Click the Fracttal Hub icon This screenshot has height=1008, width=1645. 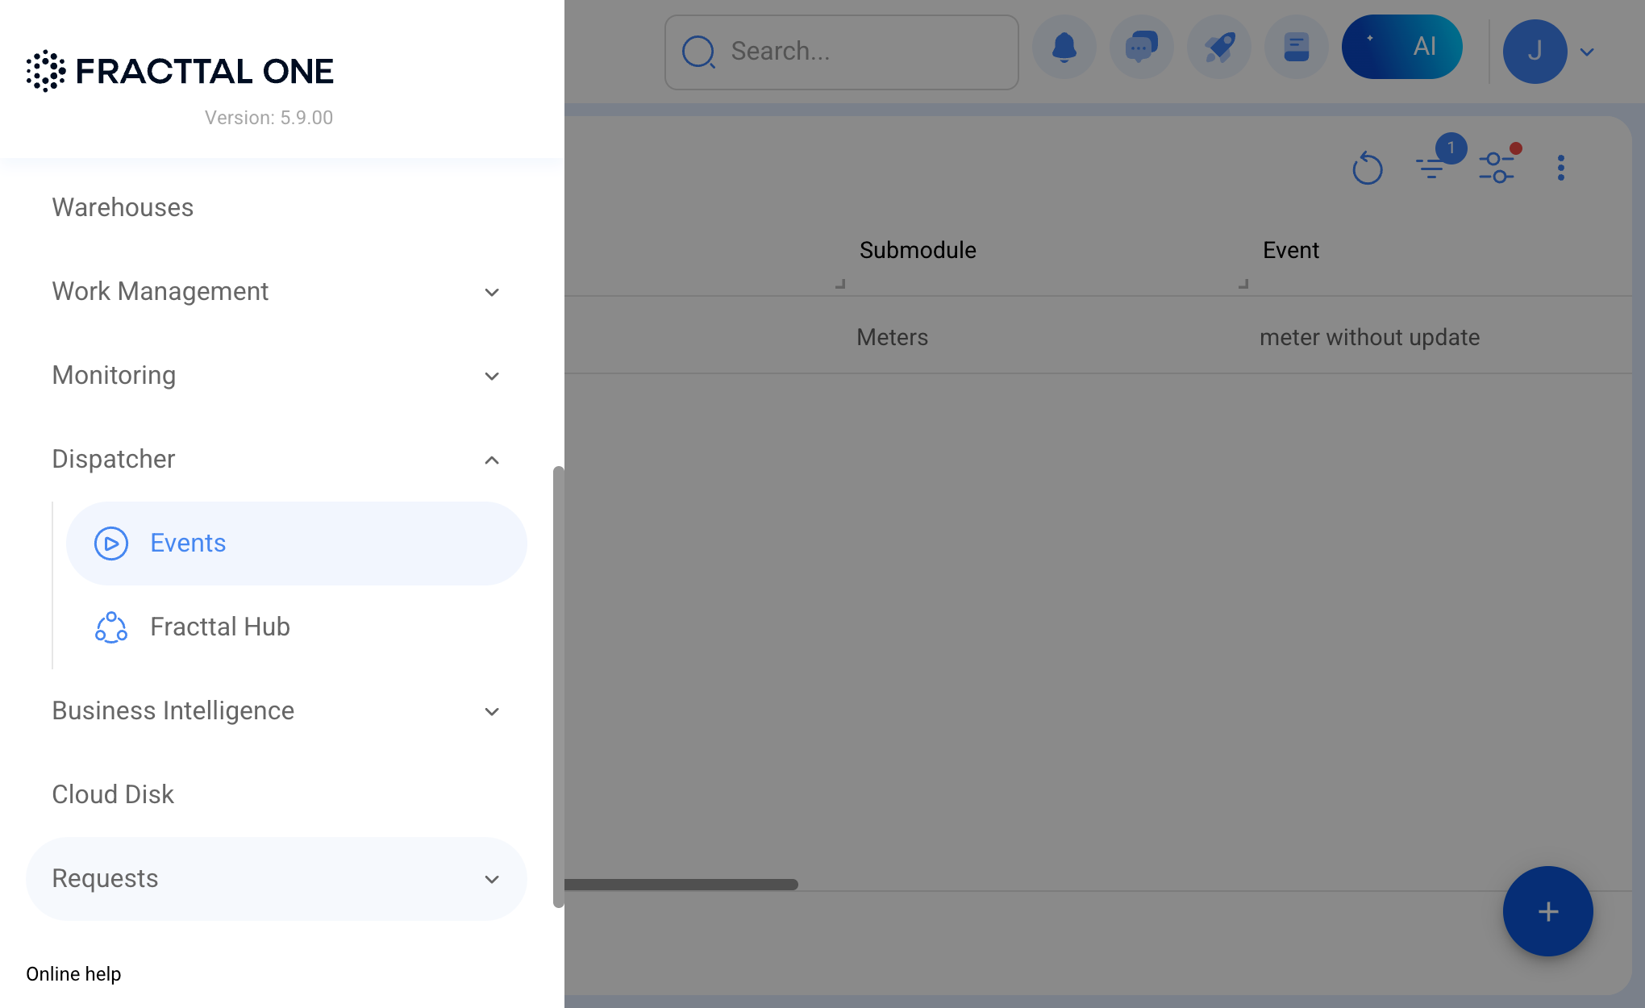pyautogui.click(x=111, y=627)
